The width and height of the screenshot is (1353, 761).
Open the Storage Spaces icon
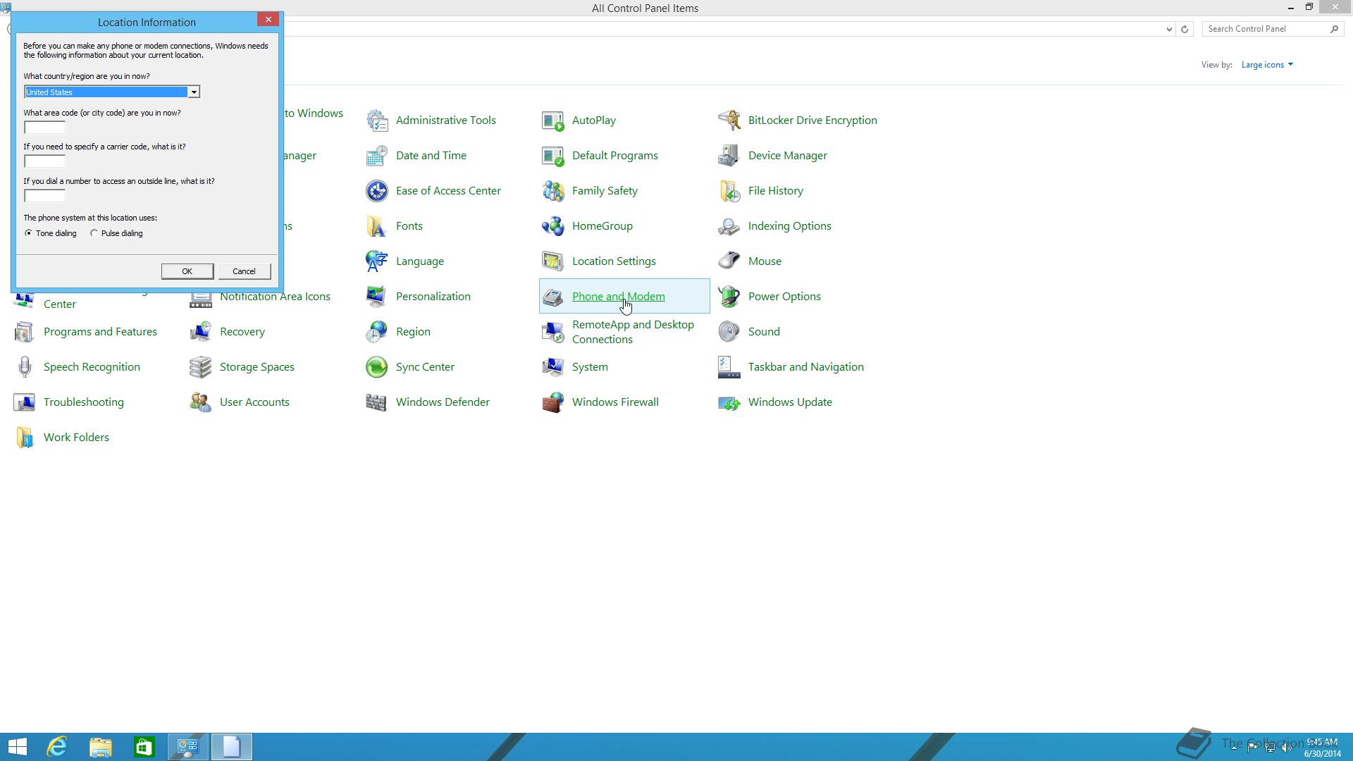pos(201,367)
